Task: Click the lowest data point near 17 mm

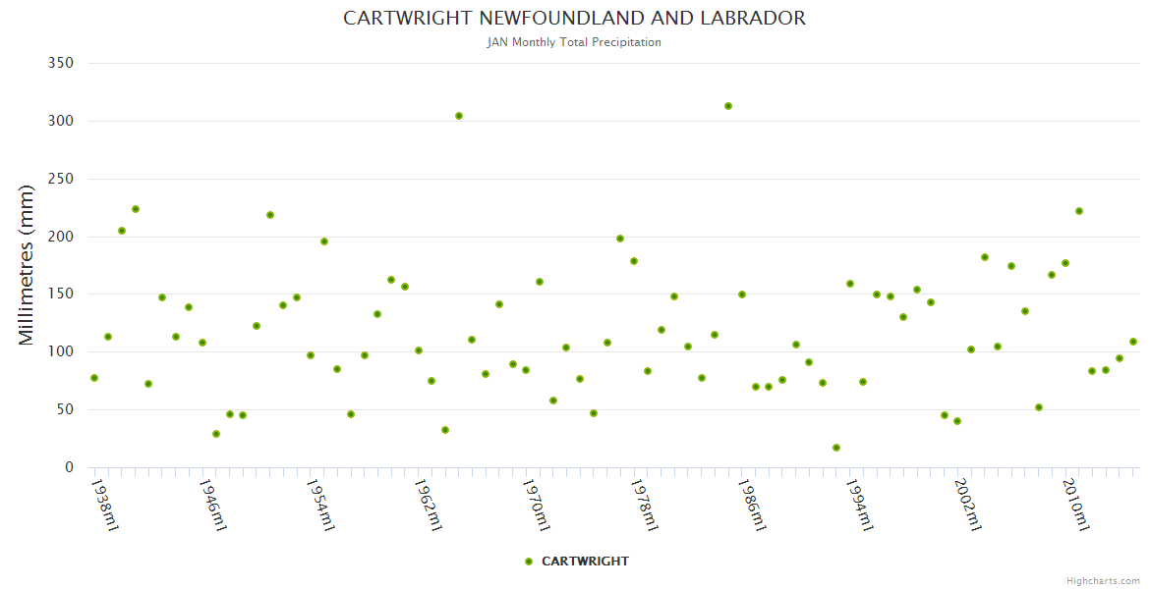Action: (x=836, y=448)
